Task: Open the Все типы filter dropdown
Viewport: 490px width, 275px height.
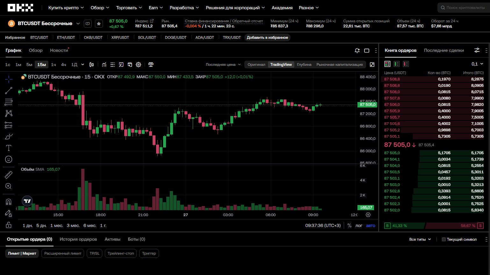Action: (x=420, y=239)
